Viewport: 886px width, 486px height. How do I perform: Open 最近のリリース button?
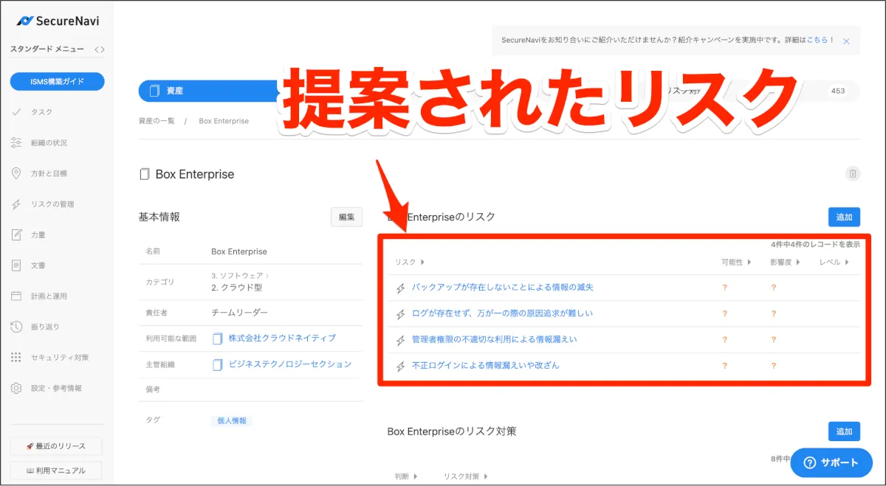[56, 446]
